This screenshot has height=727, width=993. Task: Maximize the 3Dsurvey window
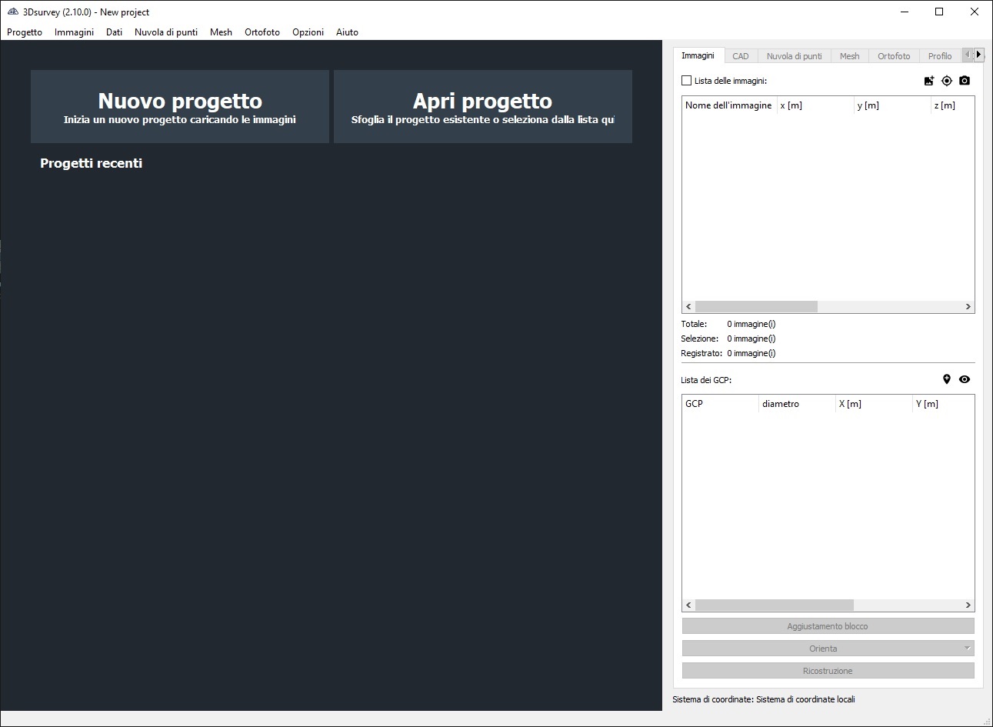pyautogui.click(x=939, y=12)
